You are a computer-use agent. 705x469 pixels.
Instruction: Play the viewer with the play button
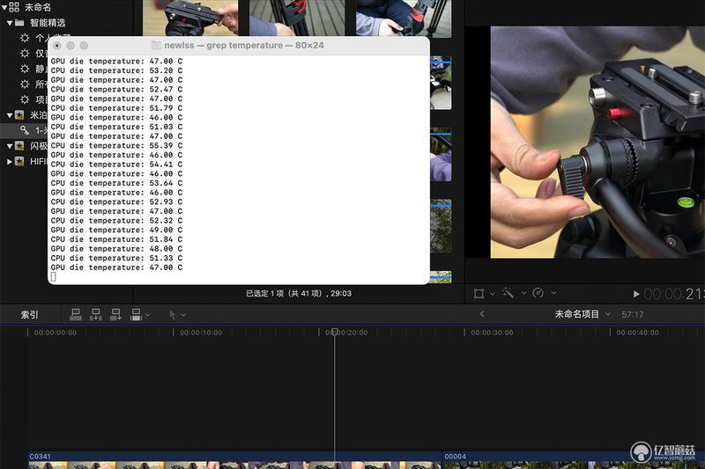tap(636, 294)
